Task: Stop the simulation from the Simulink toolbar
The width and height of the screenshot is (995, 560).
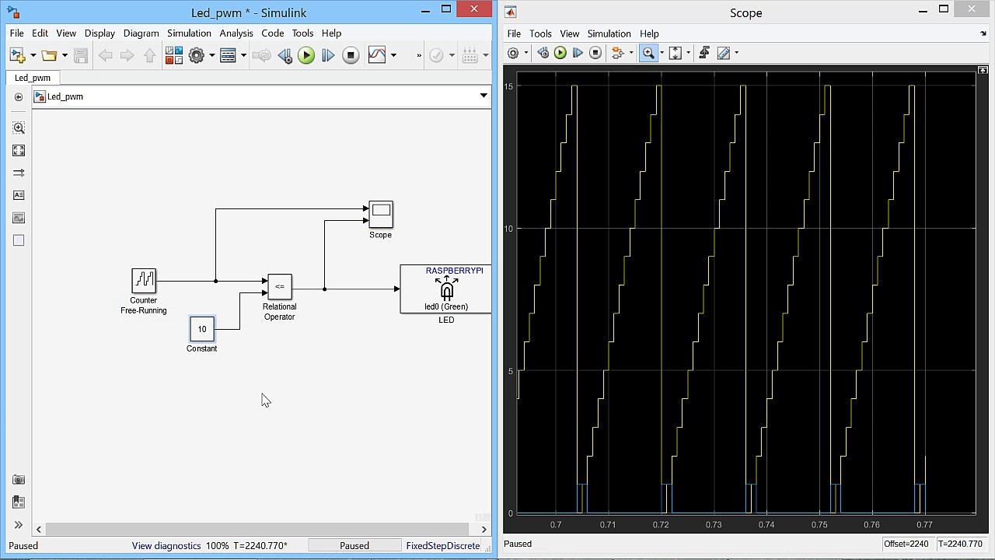Action: pos(351,55)
